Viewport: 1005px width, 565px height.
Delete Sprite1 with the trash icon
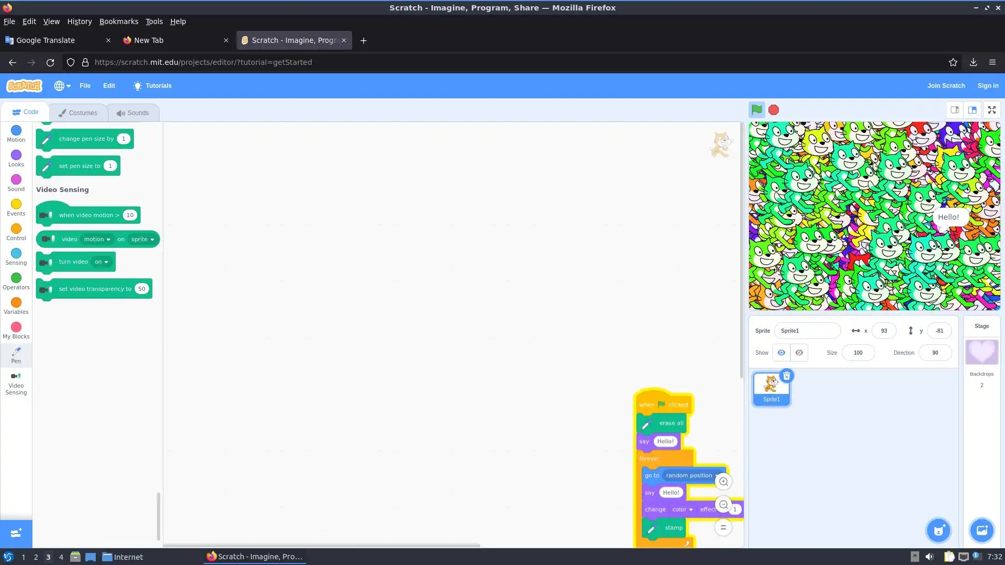[786, 376]
